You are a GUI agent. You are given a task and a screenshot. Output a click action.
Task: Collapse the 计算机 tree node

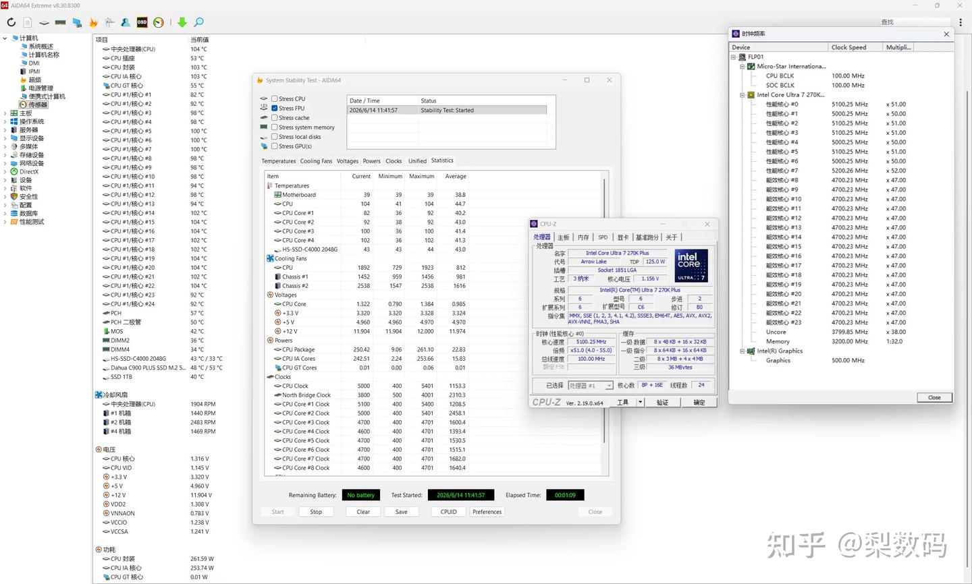[x=5, y=38]
